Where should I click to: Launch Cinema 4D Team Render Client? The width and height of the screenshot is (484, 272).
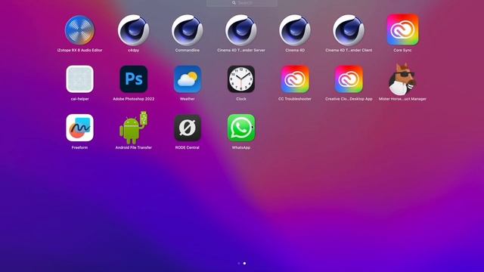point(349,30)
